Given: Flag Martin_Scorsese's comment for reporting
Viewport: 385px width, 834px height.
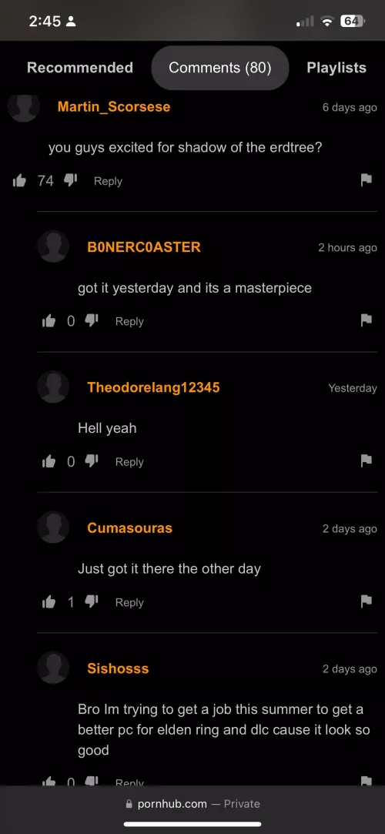Looking at the screenshot, I should pos(366,180).
